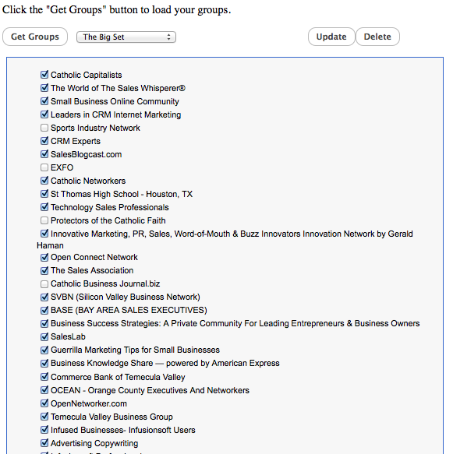Uncheck Innovative Marketing, PR, Sales checkbox
Screen dimensions: 453x454
point(44,234)
